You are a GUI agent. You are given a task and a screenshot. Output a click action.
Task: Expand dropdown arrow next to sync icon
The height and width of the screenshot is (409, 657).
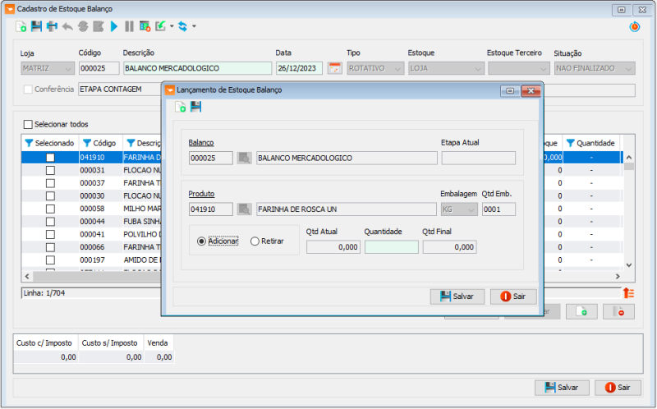[194, 26]
